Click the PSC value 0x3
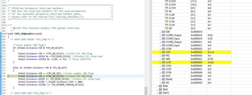The width and height of the screenshot is (252, 95). (209, 56)
